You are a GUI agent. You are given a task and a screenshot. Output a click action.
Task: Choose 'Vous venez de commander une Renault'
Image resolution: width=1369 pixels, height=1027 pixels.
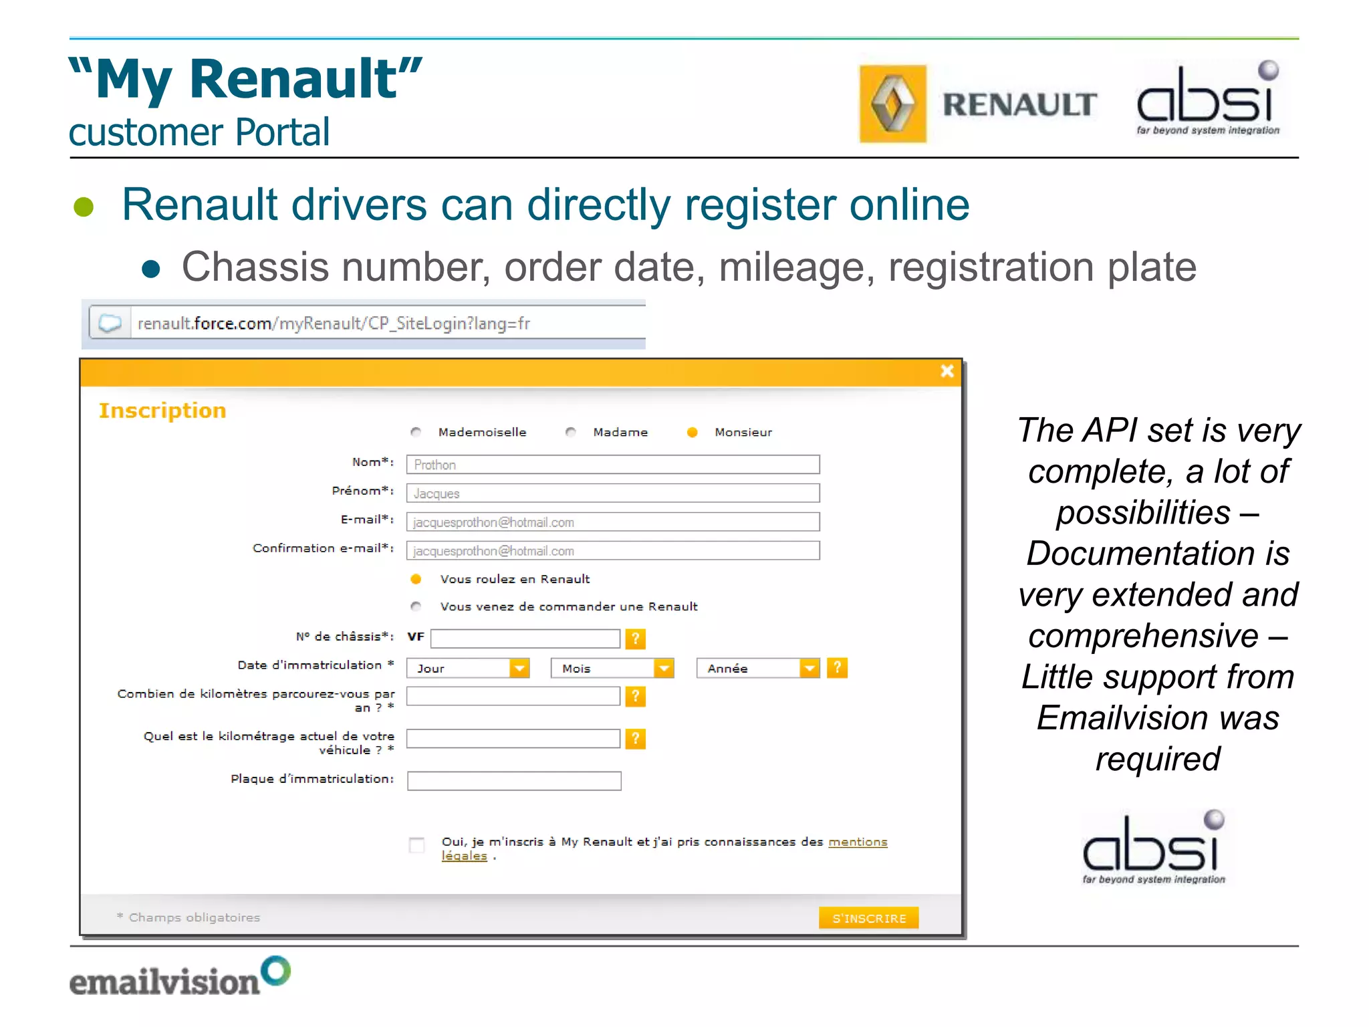[416, 606]
